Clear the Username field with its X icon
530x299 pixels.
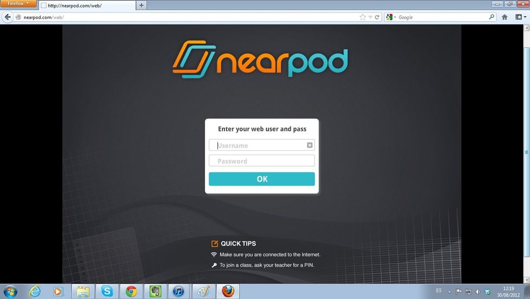point(309,145)
